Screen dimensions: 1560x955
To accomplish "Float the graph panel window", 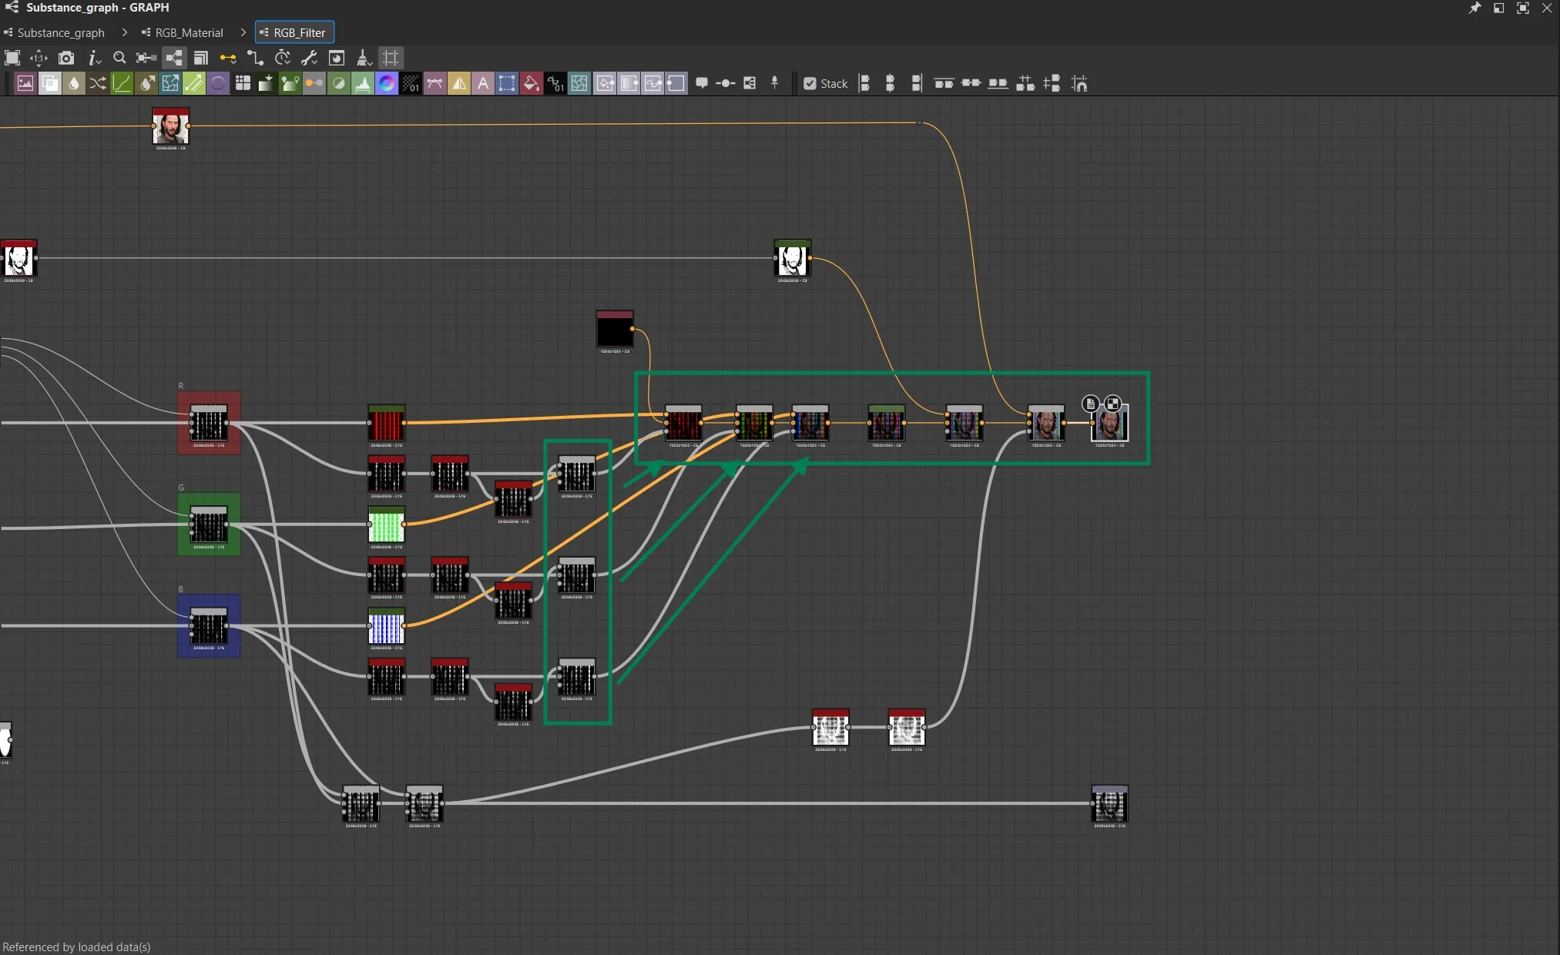I will [x=1498, y=8].
